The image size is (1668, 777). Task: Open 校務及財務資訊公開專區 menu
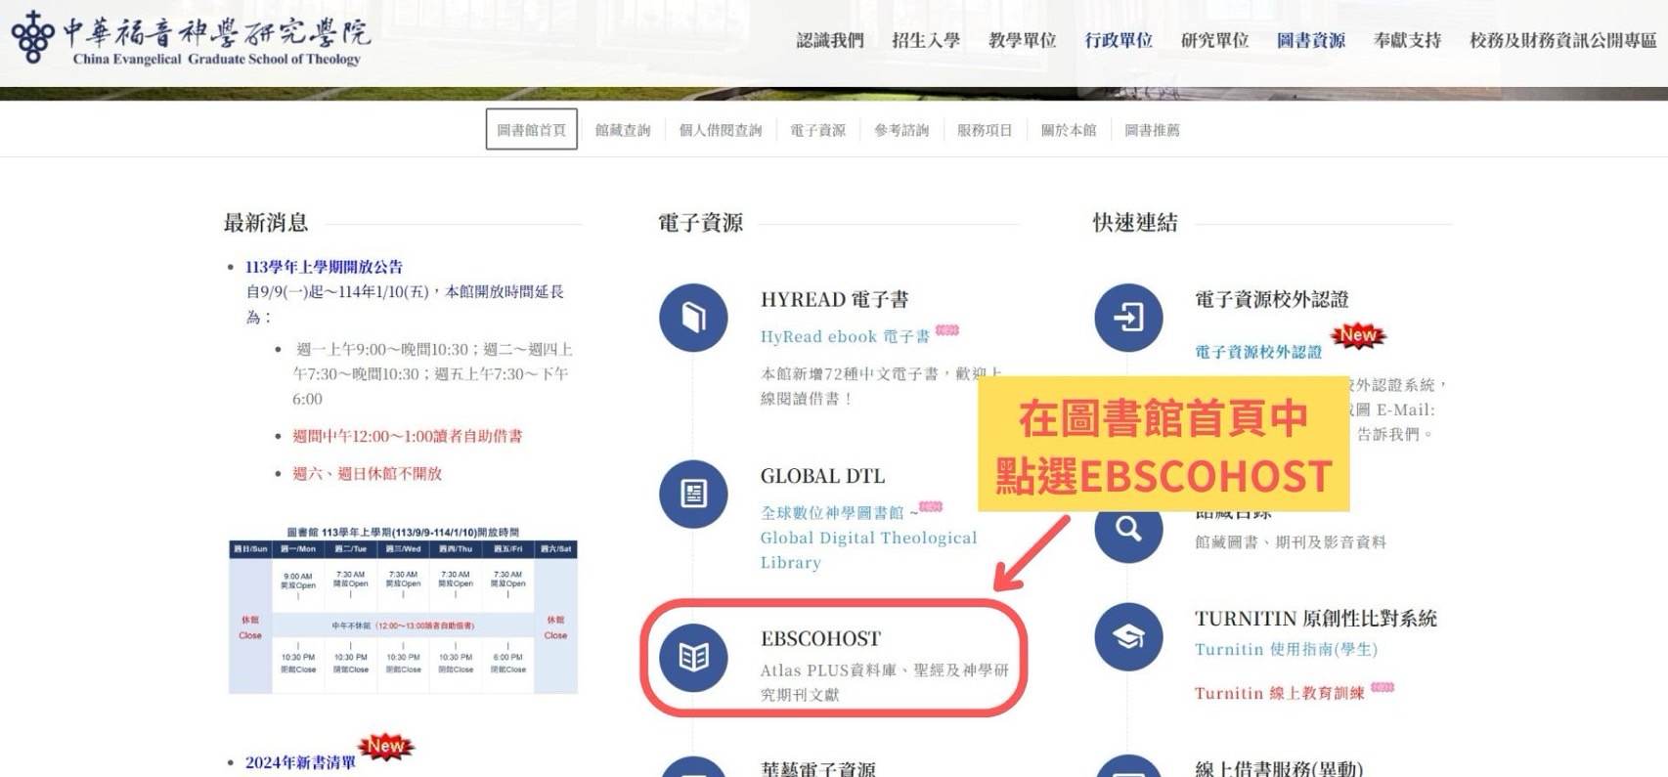pyautogui.click(x=1563, y=40)
